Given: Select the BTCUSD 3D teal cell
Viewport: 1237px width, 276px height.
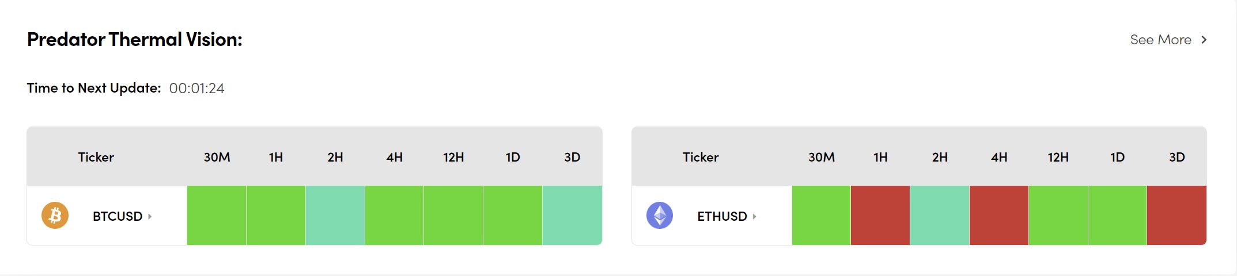Looking at the screenshot, I should (572, 215).
